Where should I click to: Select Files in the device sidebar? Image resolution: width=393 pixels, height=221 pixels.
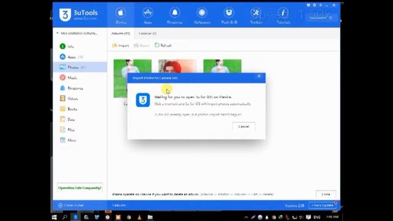(80, 130)
